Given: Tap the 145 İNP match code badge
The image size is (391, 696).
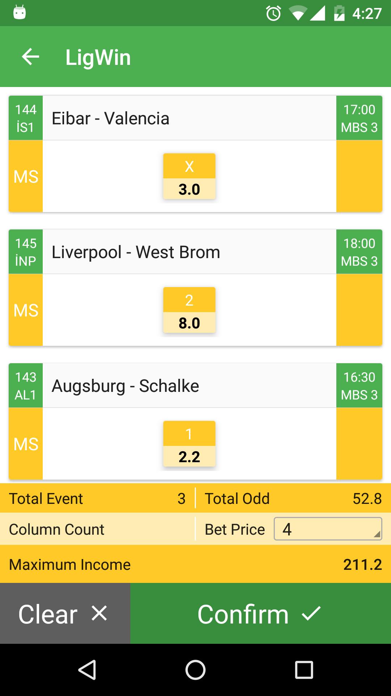Looking at the screenshot, I should point(26,252).
